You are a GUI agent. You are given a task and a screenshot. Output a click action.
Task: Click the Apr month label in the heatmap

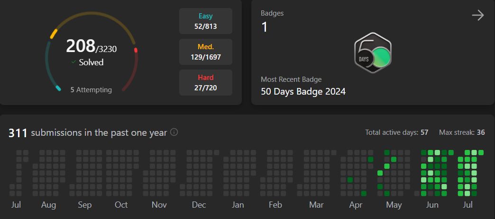(356, 205)
